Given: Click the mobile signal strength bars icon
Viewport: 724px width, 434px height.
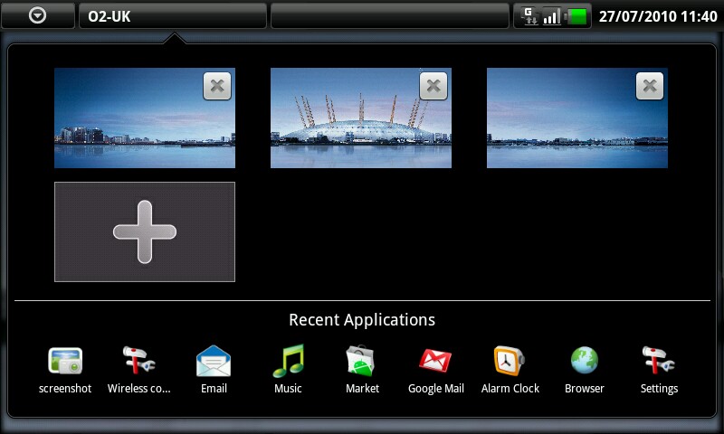Looking at the screenshot, I should pos(552,16).
